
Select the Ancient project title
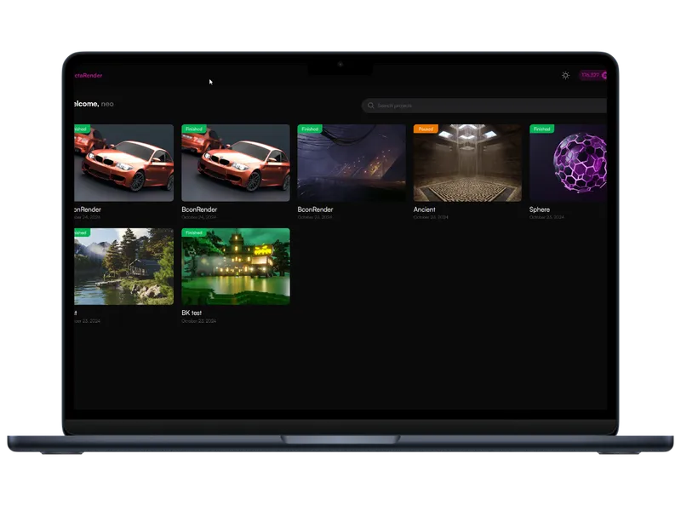tap(425, 210)
